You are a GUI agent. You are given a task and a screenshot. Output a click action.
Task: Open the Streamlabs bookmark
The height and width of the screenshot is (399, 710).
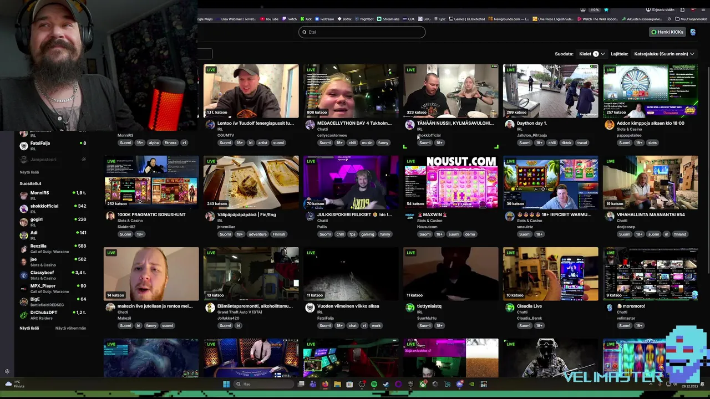tap(388, 19)
